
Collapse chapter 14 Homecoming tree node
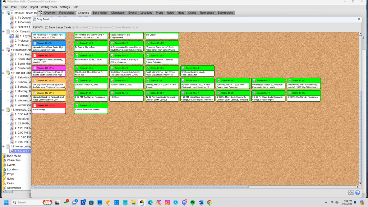pyautogui.click(x=3, y=147)
